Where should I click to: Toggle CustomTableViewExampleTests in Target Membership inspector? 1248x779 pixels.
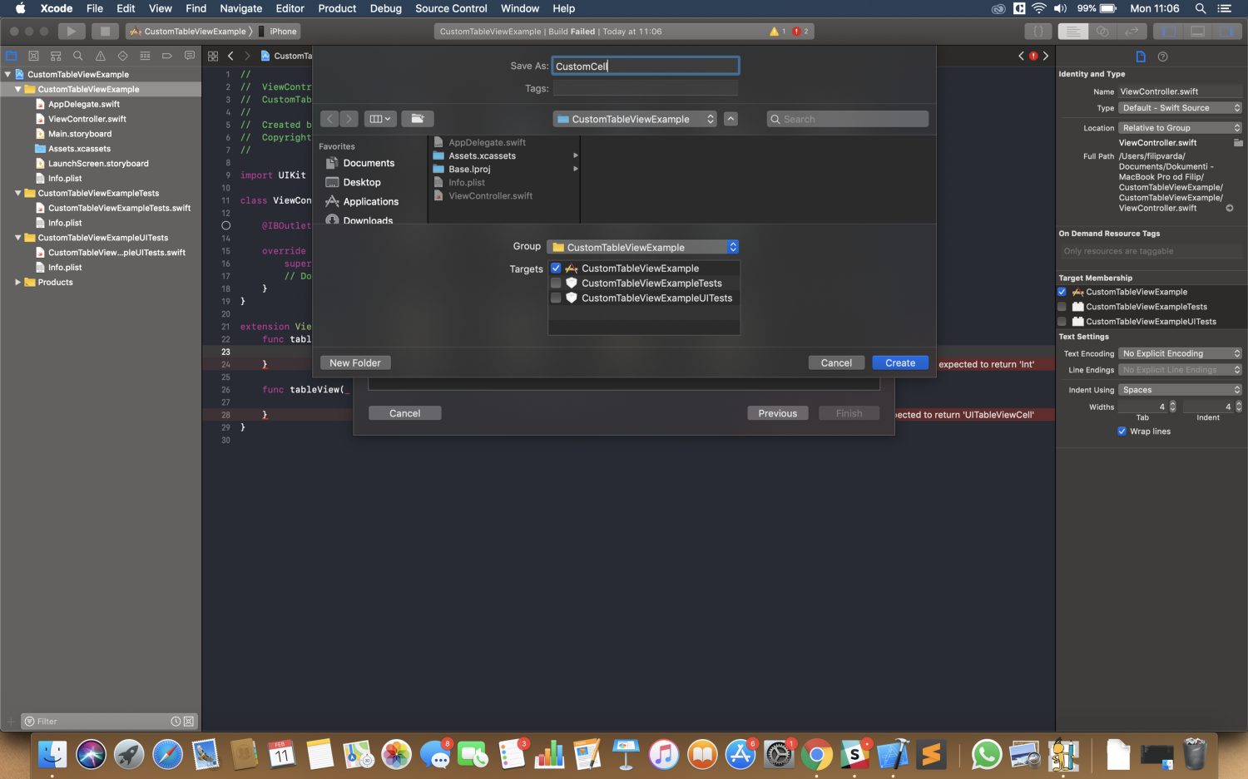click(x=1062, y=307)
